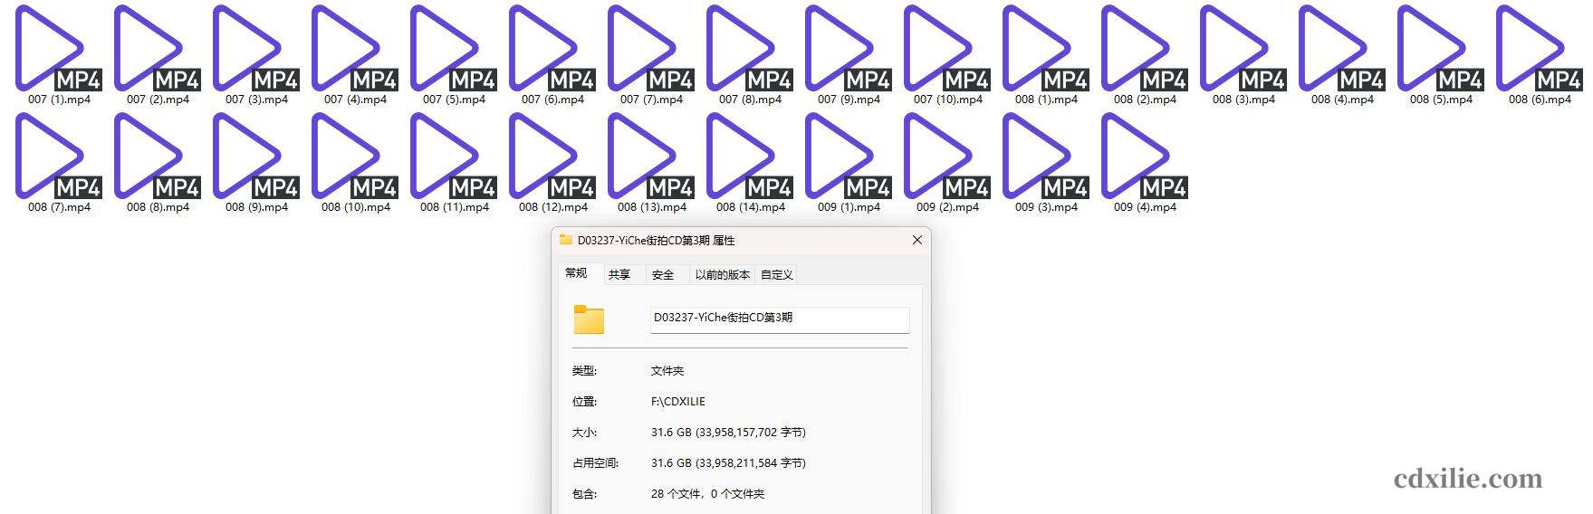Select the 009 (4).mp4 file icon
Image resolution: width=1593 pixels, height=514 pixels.
click(1145, 157)
